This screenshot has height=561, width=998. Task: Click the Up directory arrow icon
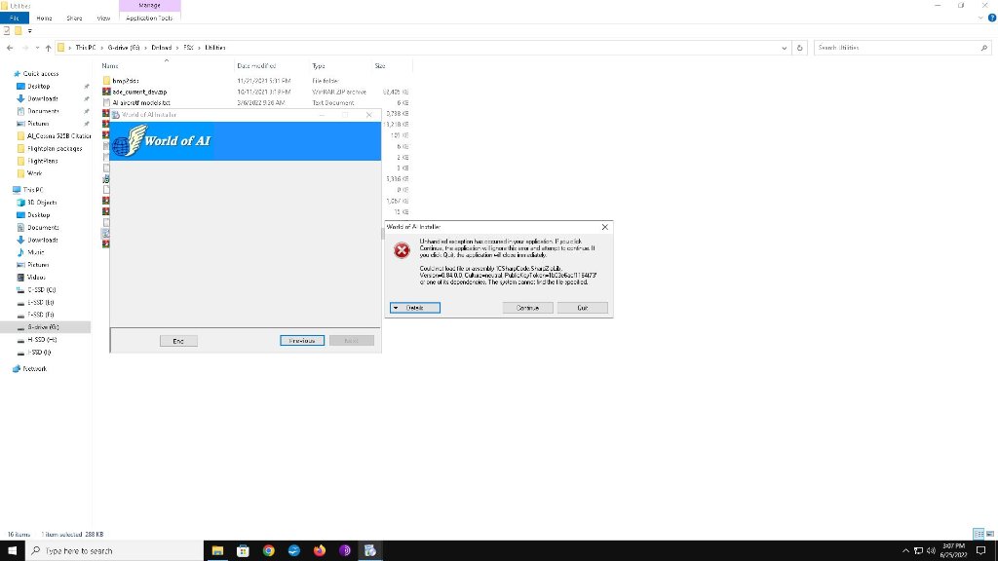pos(48,47)
